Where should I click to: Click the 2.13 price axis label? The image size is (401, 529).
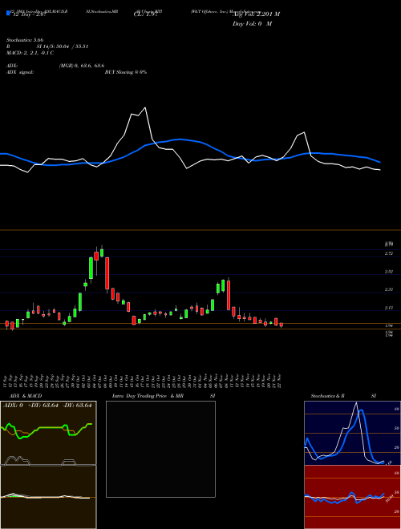click(388, 308)
